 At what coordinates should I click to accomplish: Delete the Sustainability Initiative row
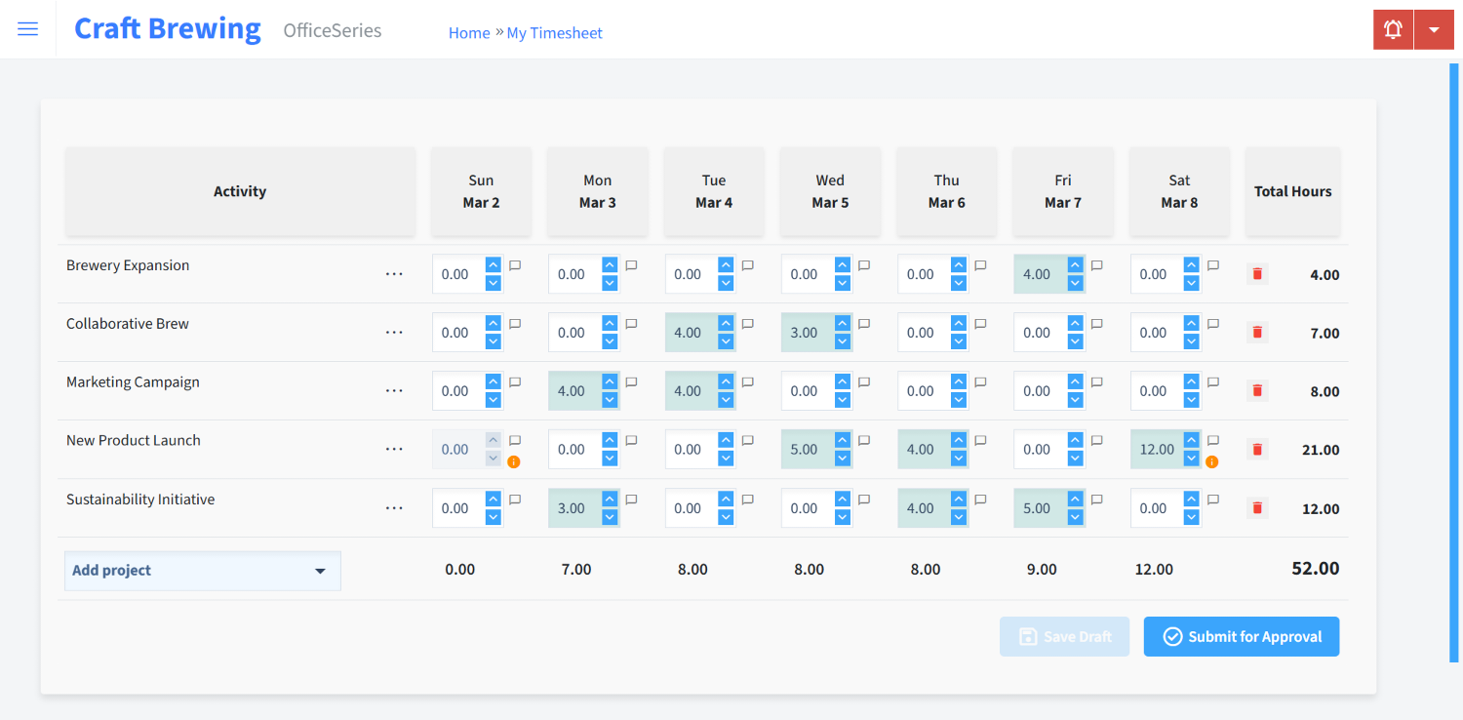pyautogui.click(x=1256, y=507)
